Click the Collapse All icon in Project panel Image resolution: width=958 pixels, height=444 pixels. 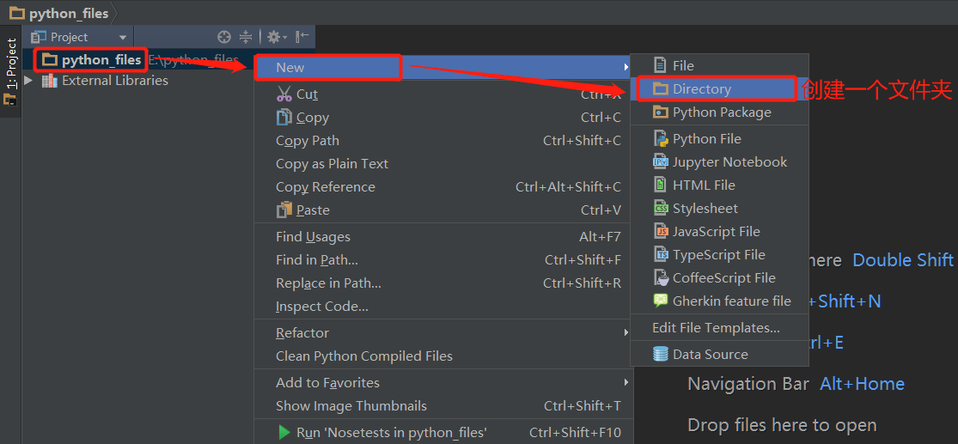(x=246, y=37)
